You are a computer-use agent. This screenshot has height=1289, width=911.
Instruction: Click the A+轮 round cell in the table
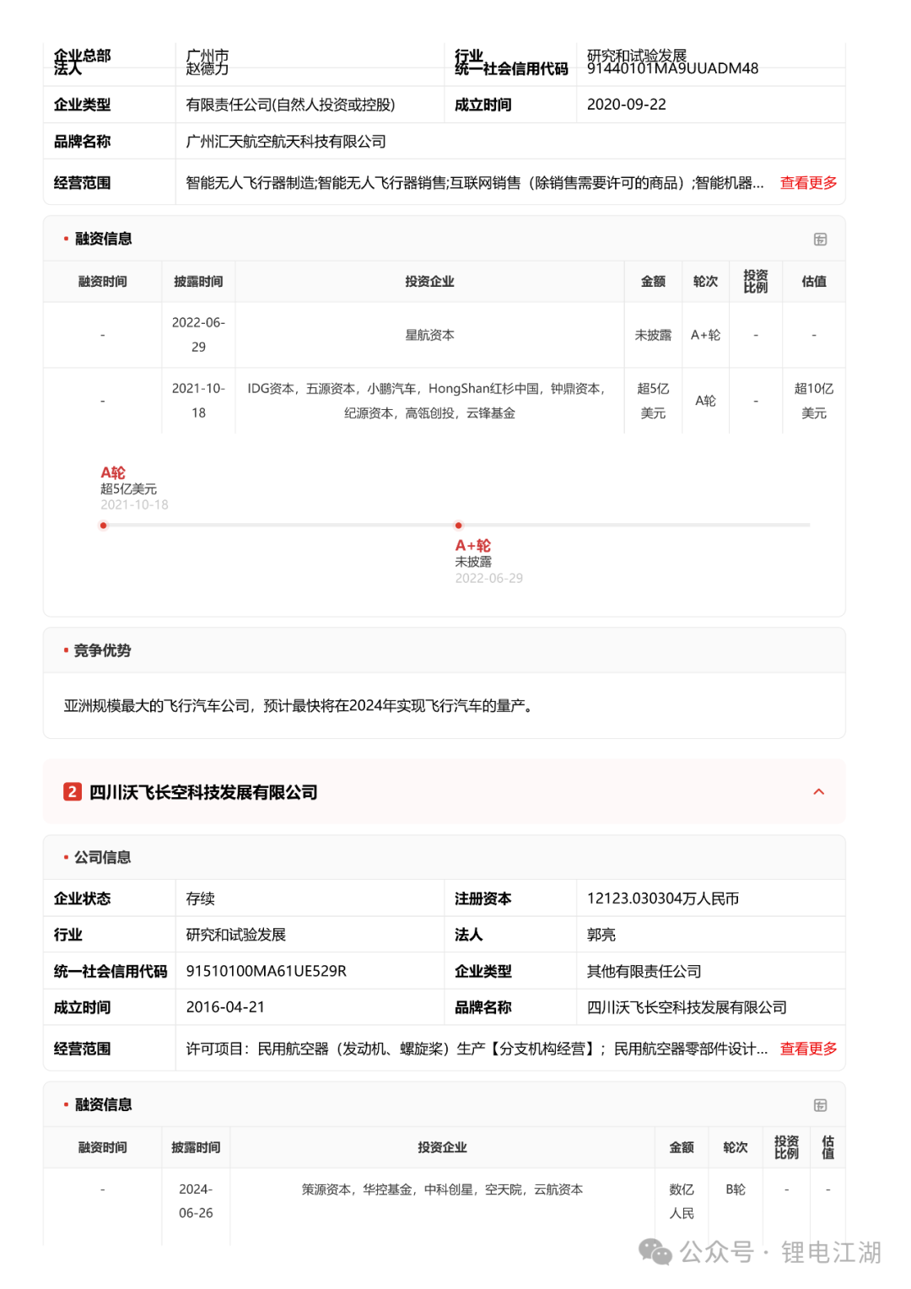705,335
